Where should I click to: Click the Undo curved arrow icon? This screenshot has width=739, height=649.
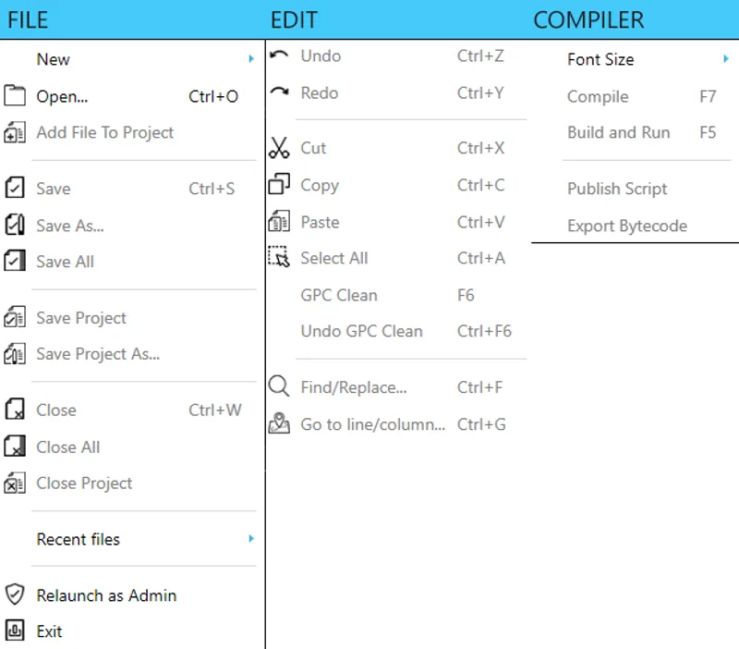[x=279, y=55]
